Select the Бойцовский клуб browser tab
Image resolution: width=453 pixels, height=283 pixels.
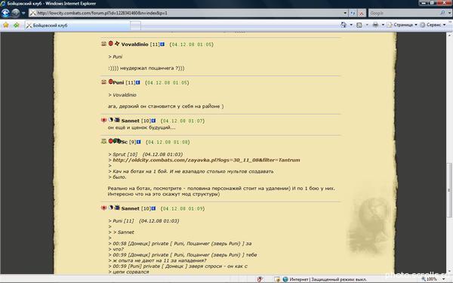[77, 26]
